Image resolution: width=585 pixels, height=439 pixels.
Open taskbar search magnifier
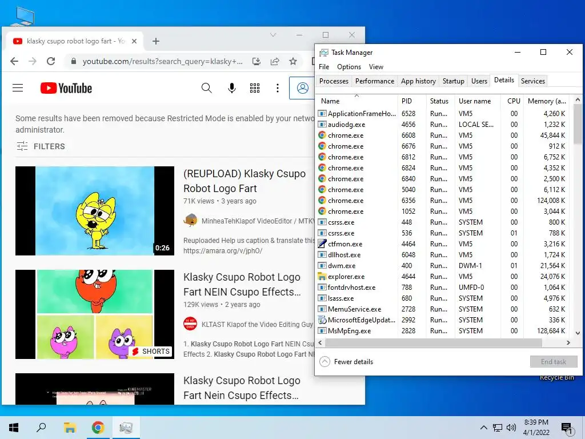41,428
